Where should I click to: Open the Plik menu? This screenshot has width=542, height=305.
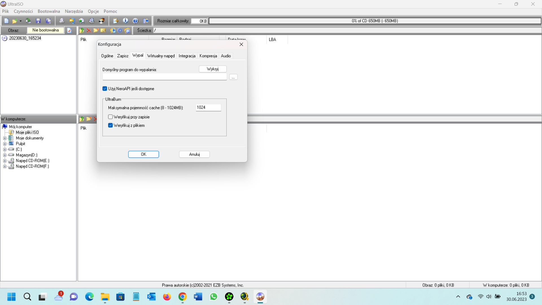pyautogui.click(x=6, y=11)
